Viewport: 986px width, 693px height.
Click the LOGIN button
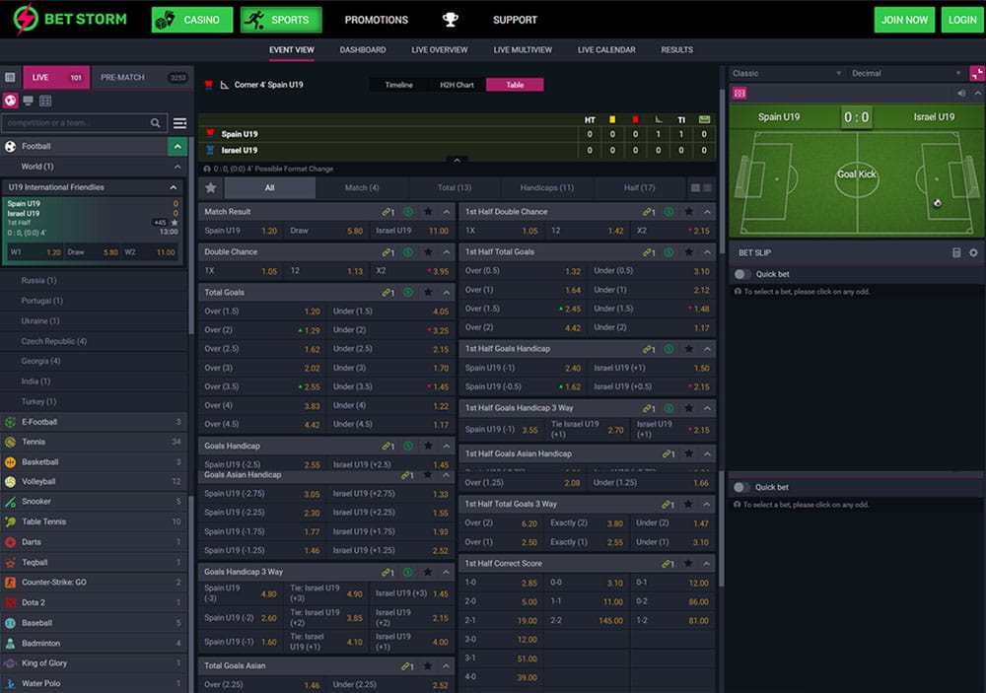click(962, 20)
